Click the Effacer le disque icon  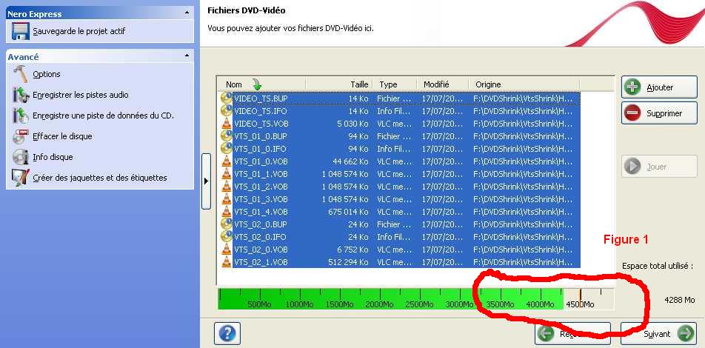[x=21, y=136]
